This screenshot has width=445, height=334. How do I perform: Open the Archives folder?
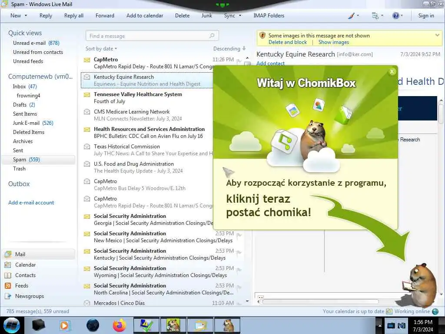[23, 141]
